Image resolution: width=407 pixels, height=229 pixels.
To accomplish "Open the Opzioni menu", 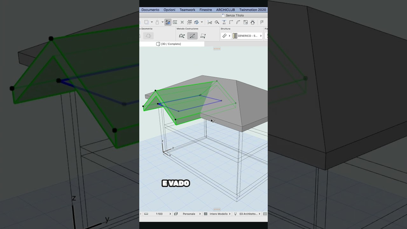I will pos(169,10).
